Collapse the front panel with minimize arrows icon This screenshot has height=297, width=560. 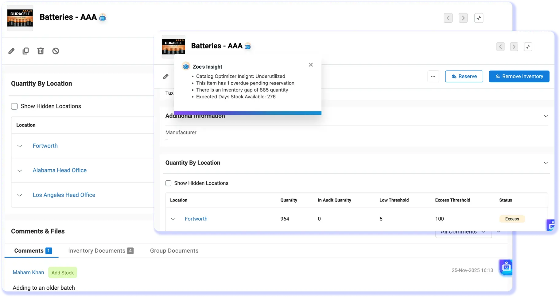528,47
